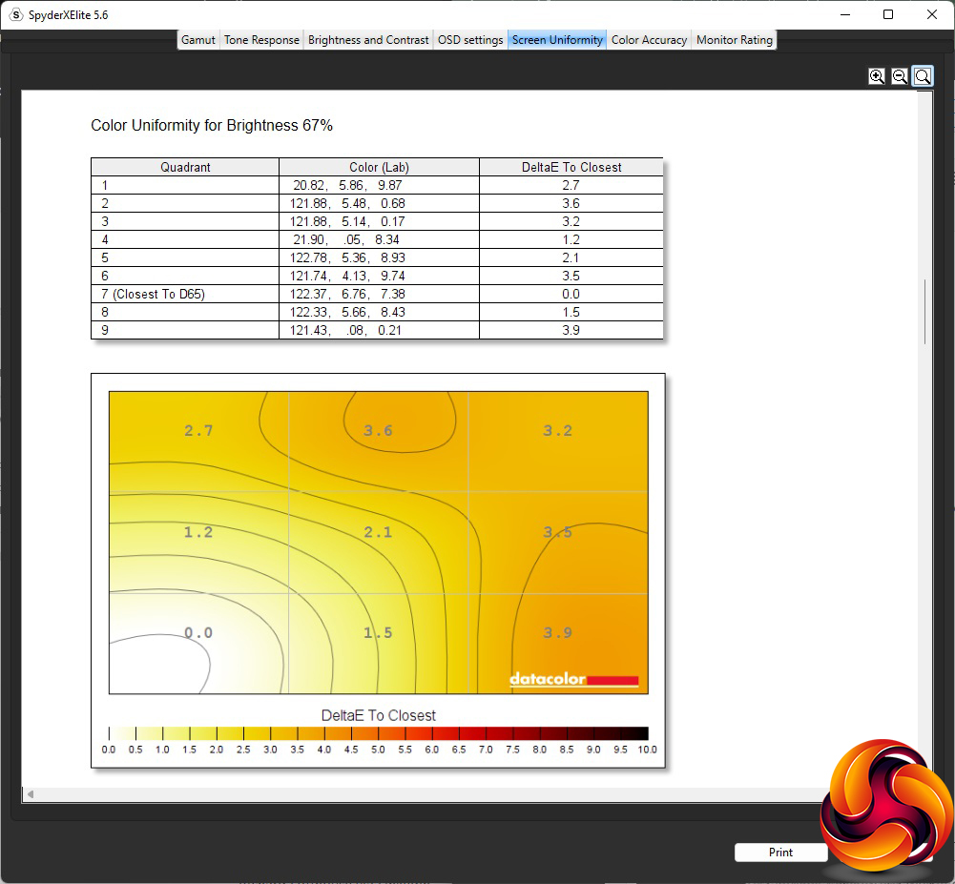
Task: Click the Lab value '122.78, 5.36, 8.93'
Action: pyautogui.click(x=347, y=257)
